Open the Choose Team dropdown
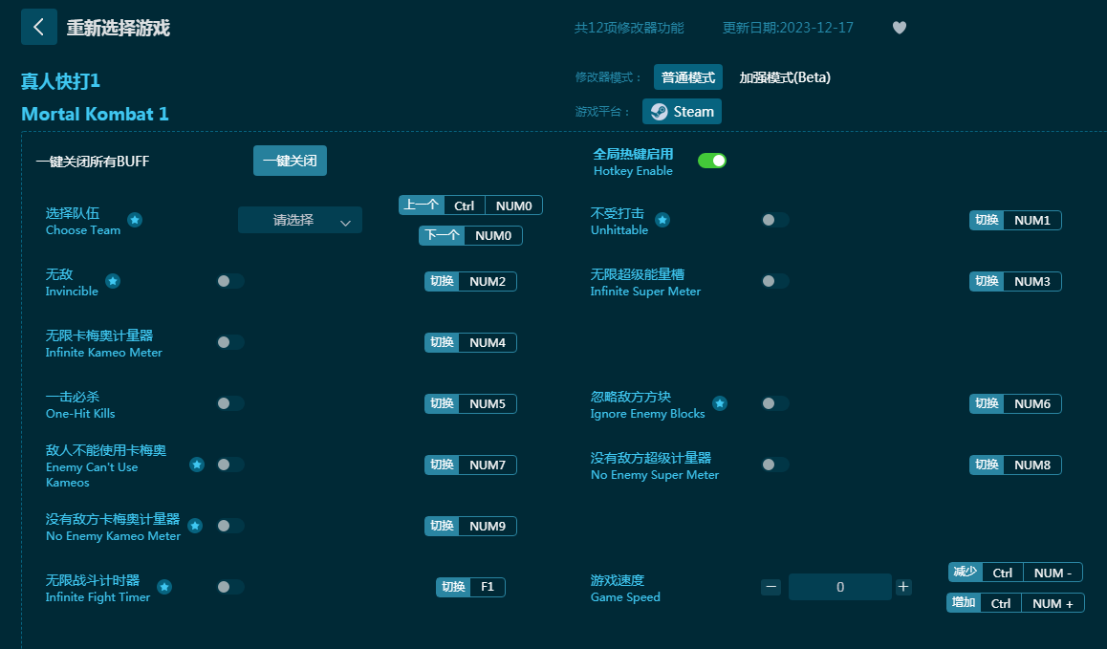This screenshot has height=649, width=1107. coord(300,220)
